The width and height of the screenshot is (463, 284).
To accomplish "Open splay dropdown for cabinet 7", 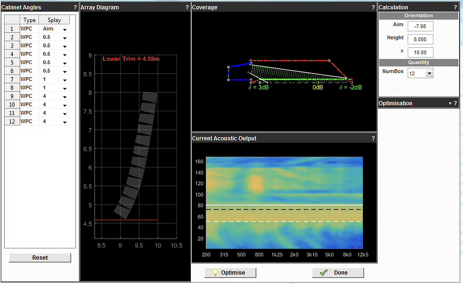I will coord(65,80).
